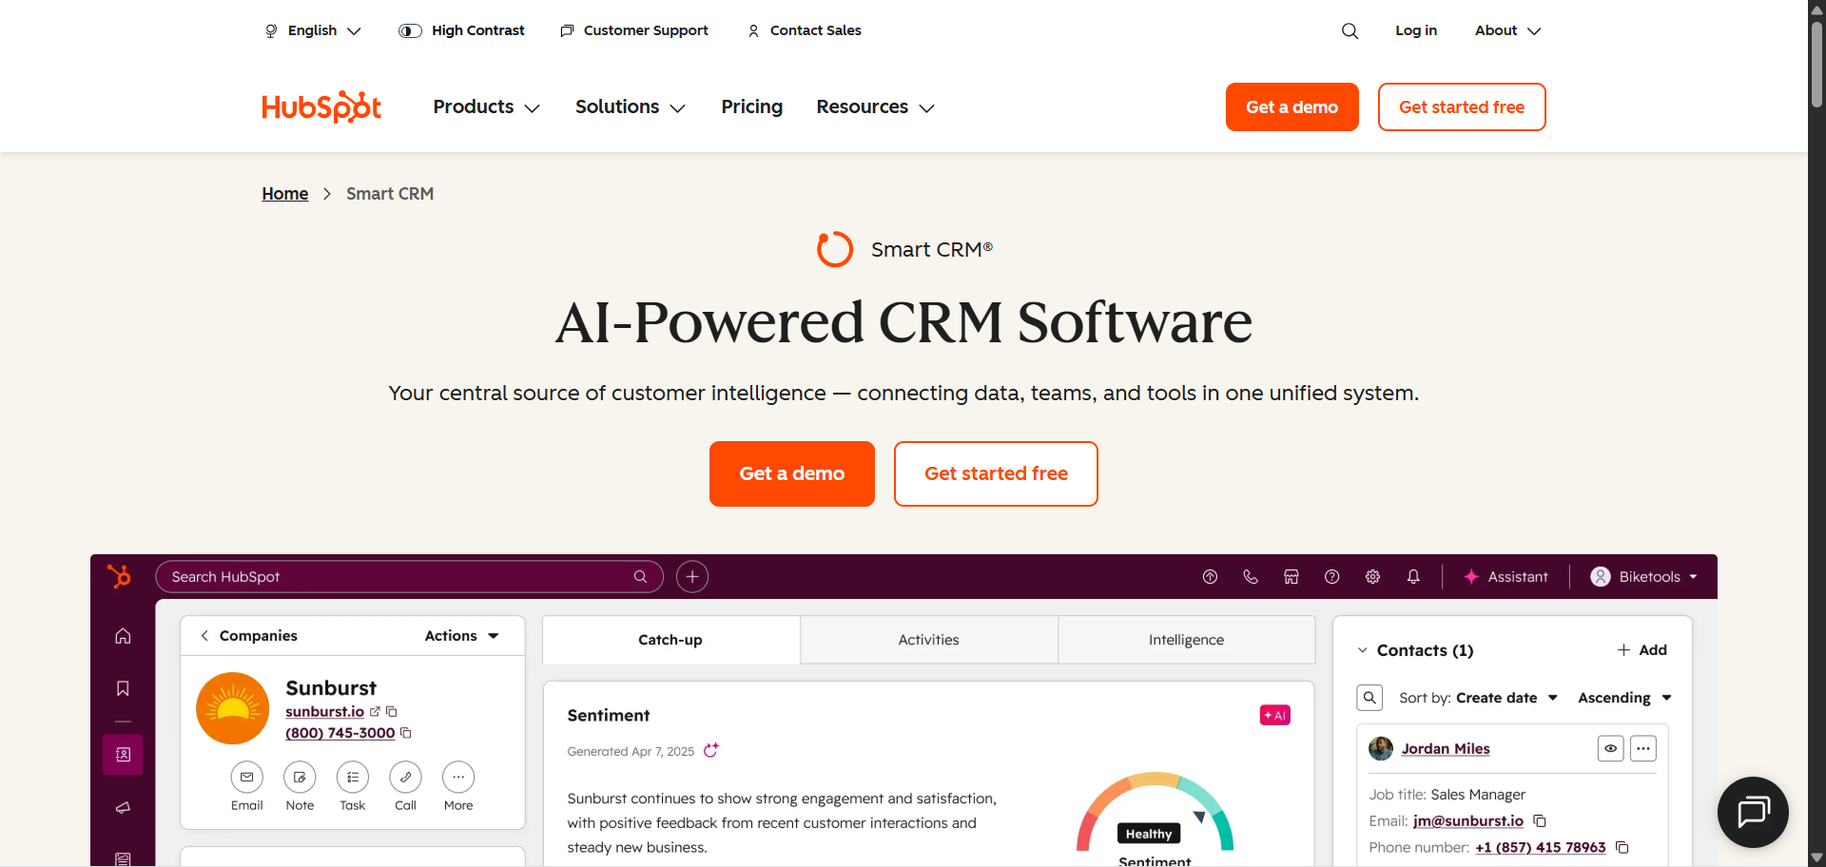1826x867 pixels.
Task: Open the live chat widget
Action: 1752,812
